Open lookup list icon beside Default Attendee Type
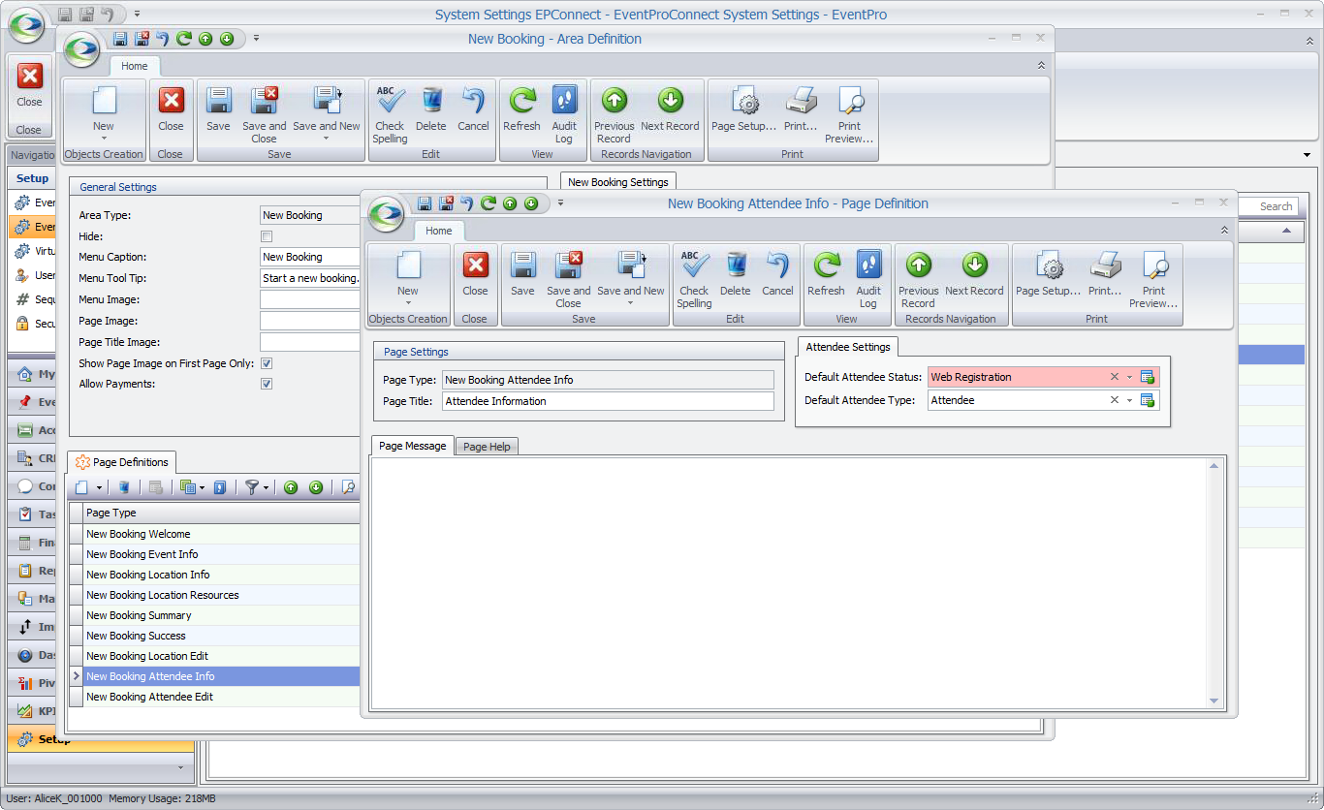This screenshot has width=1324, height=810. [1148, 400]
